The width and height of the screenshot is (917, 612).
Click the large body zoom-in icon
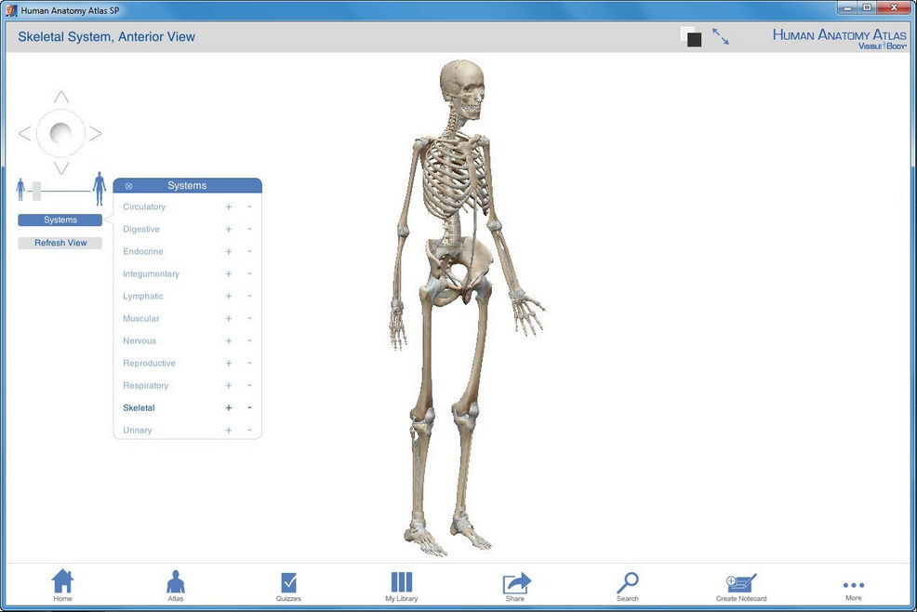coord(100,189)
